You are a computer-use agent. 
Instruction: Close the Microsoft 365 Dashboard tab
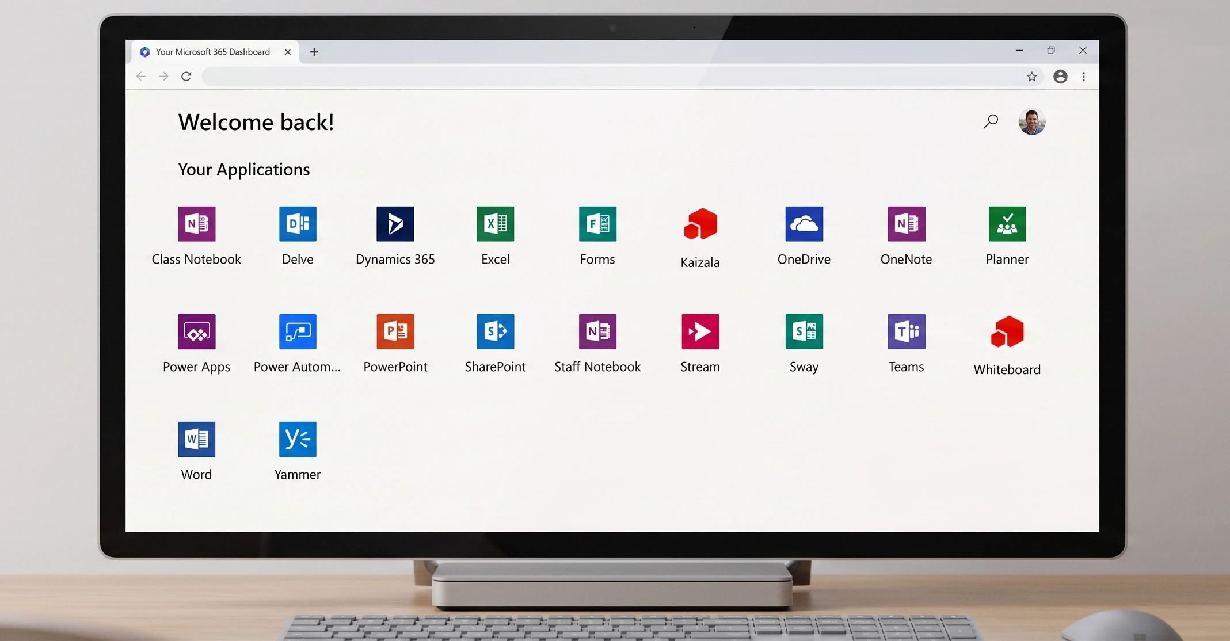click(x=288, y=52)
